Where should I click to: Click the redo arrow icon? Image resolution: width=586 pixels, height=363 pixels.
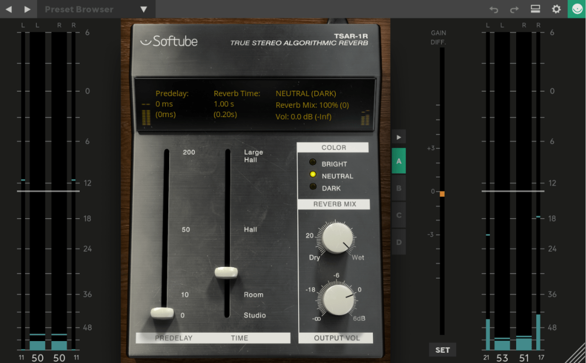[514, 9]
